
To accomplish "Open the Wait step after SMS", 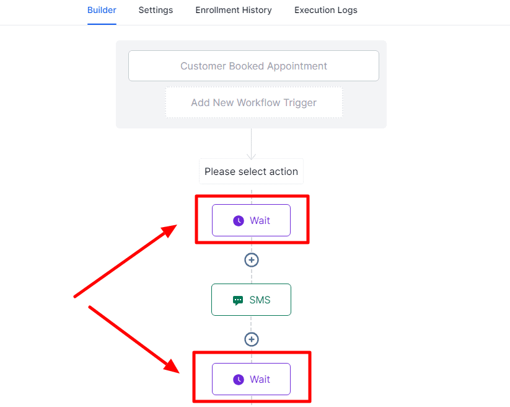I will tap(251, 379).
